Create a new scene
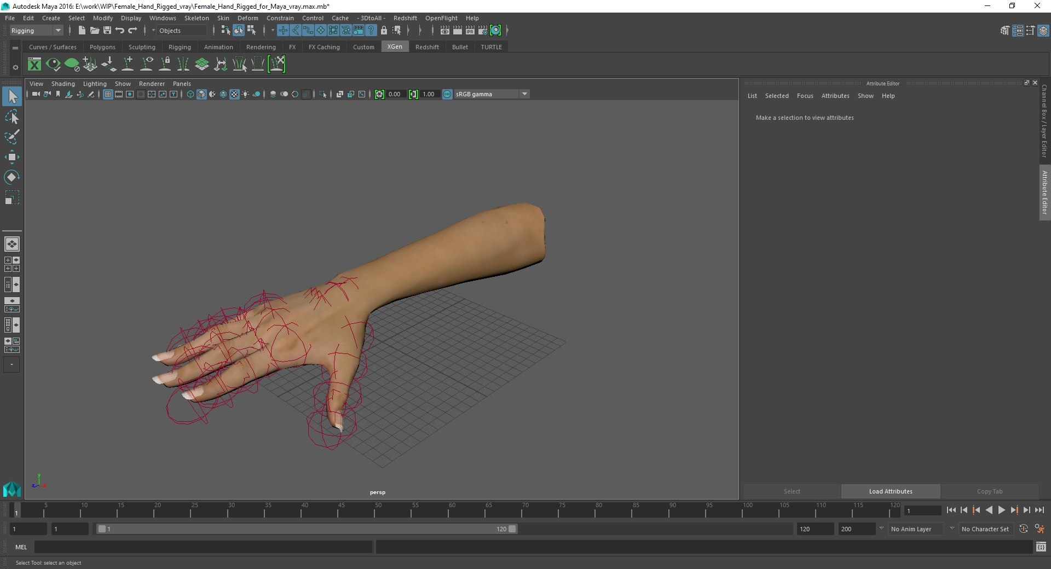Viewport: 1051px width, 569px height. (82, 31)
